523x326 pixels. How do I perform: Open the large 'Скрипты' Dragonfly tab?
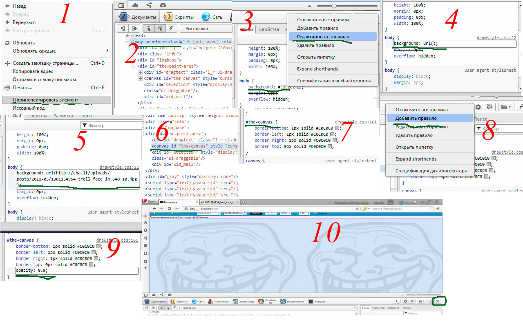click(178, 17)
